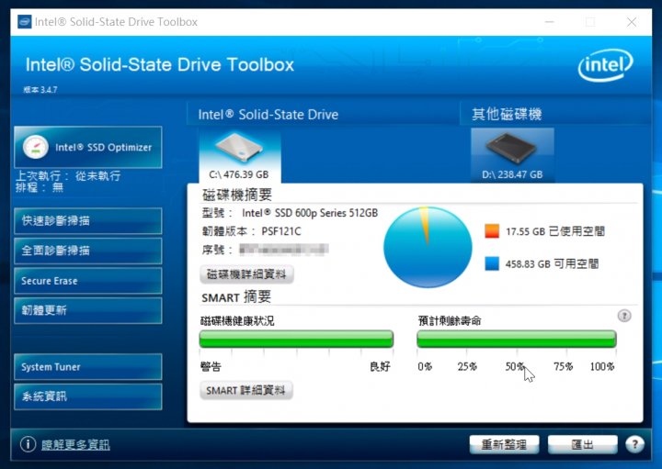Open the 瞭解更多資訊 link

coord(75,444)
